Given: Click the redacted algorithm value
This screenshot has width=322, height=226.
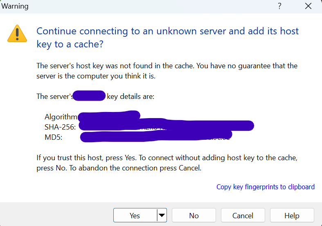Looking at the screenshot, I should (109, 116).
